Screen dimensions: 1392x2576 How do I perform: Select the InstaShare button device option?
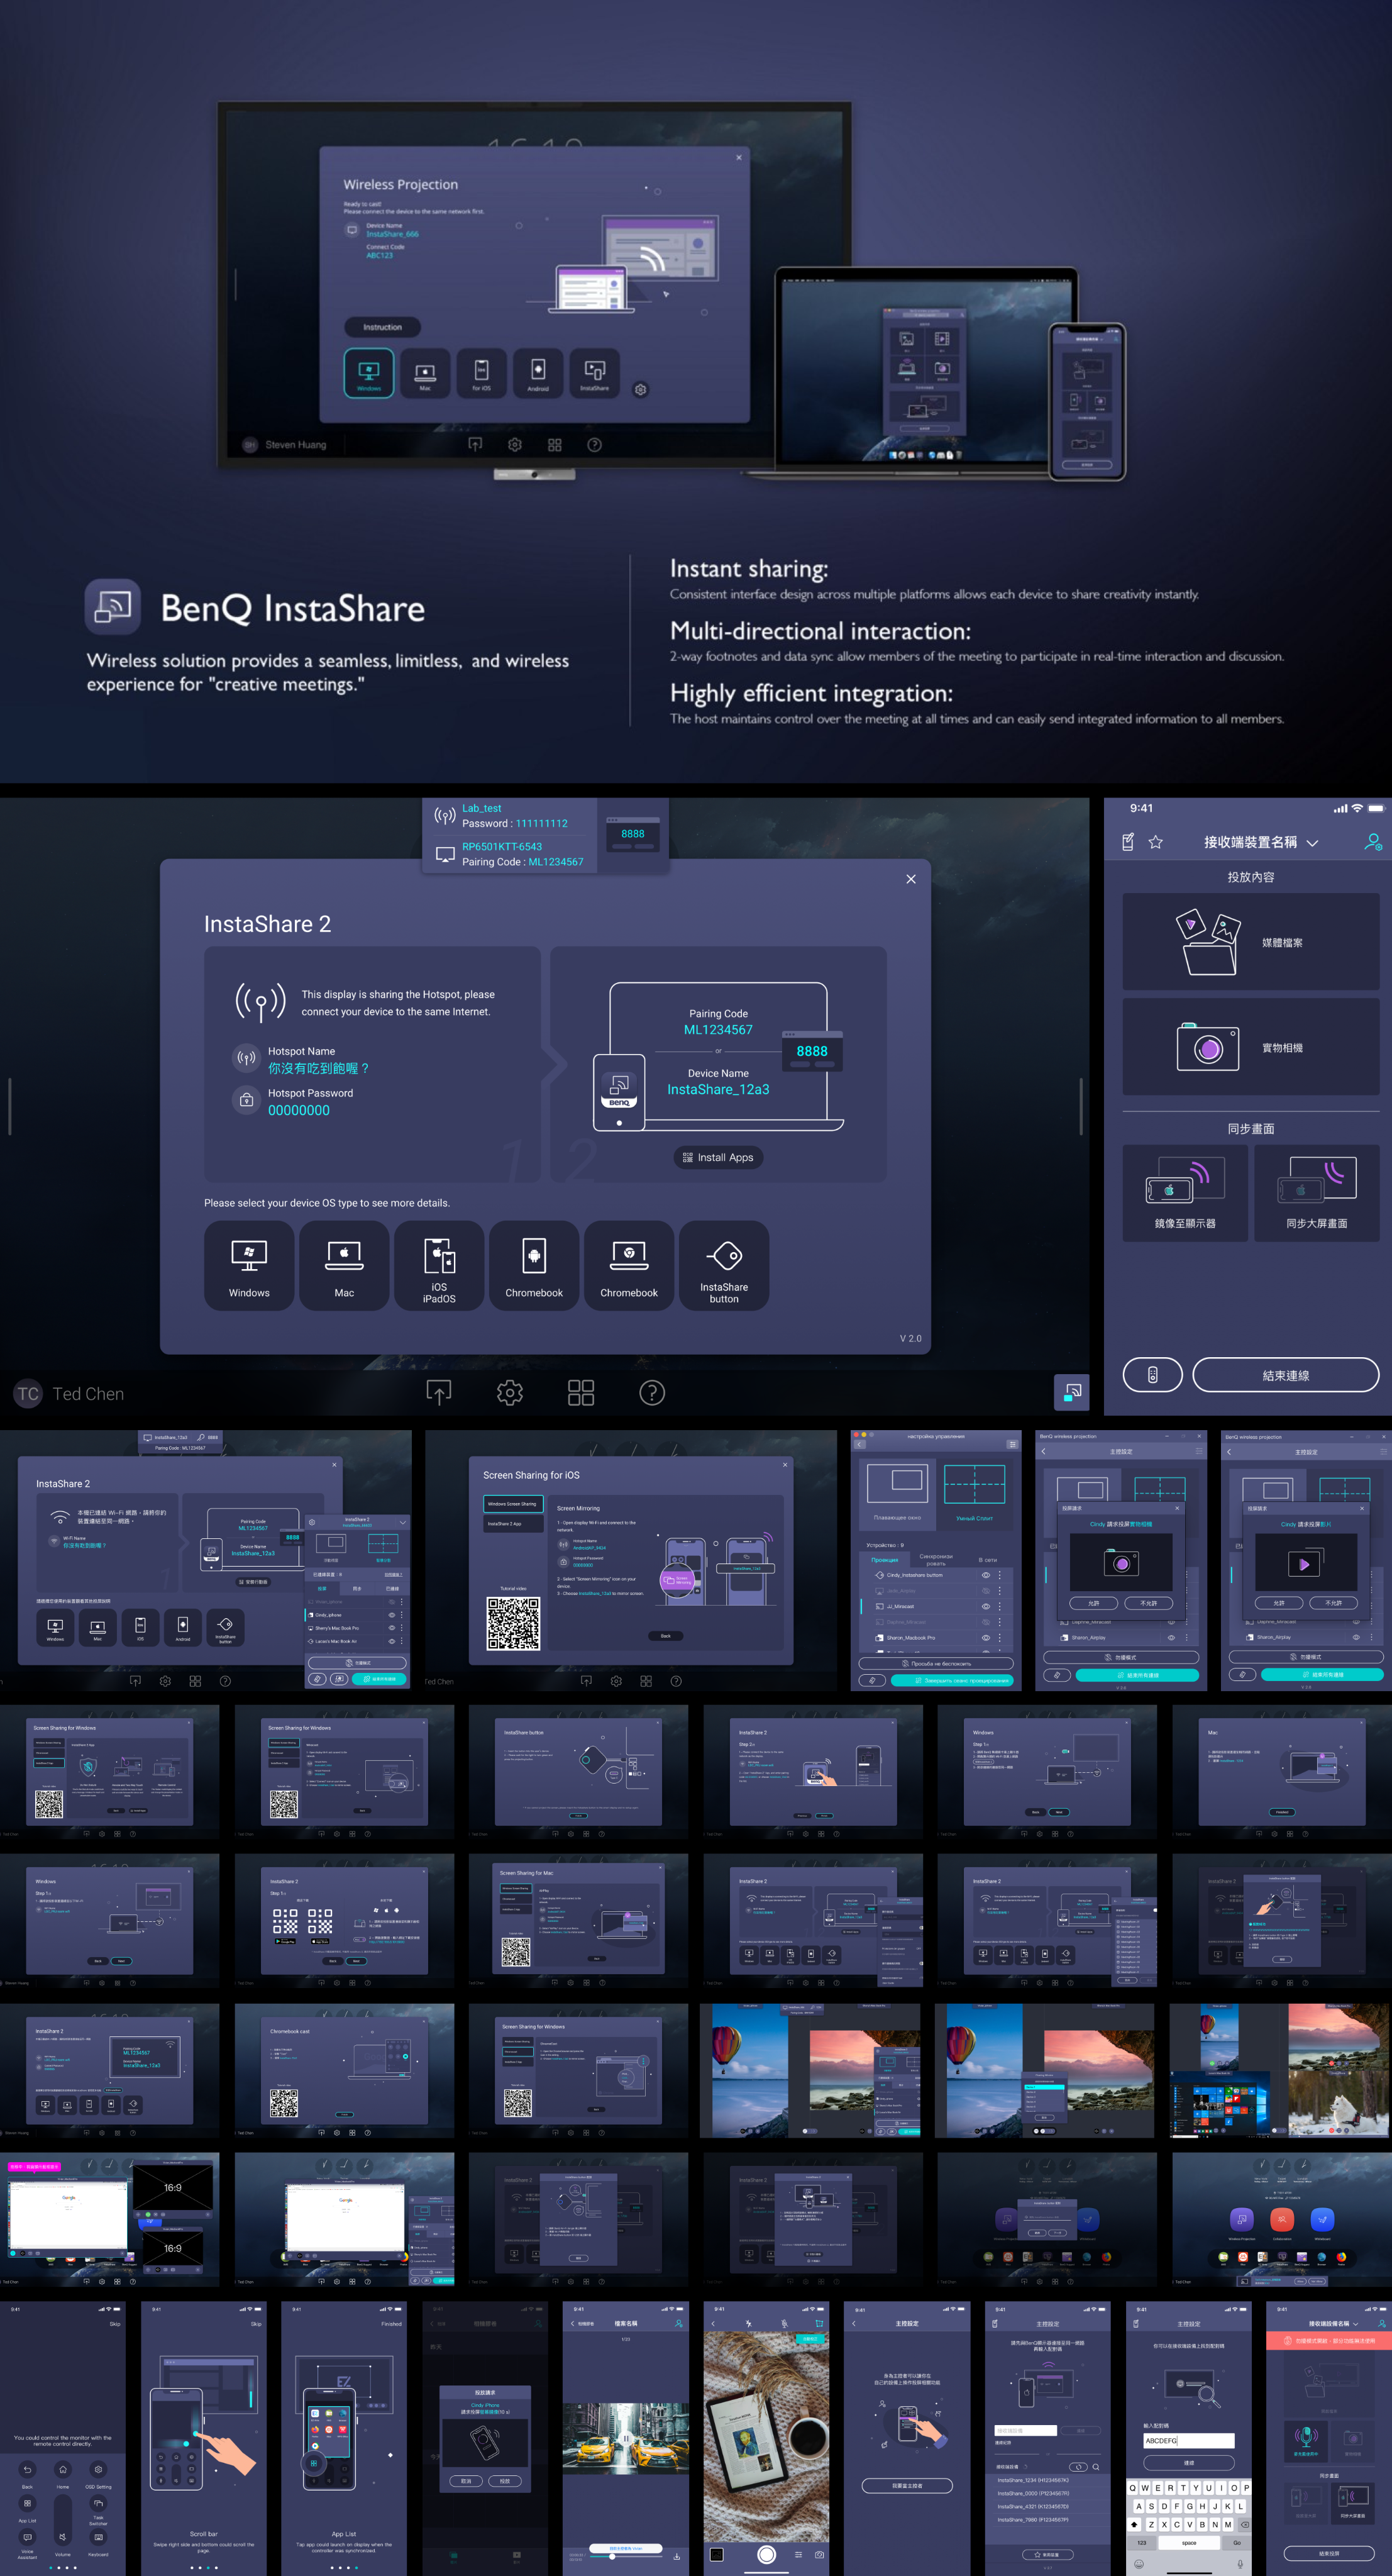(724, 1264)
